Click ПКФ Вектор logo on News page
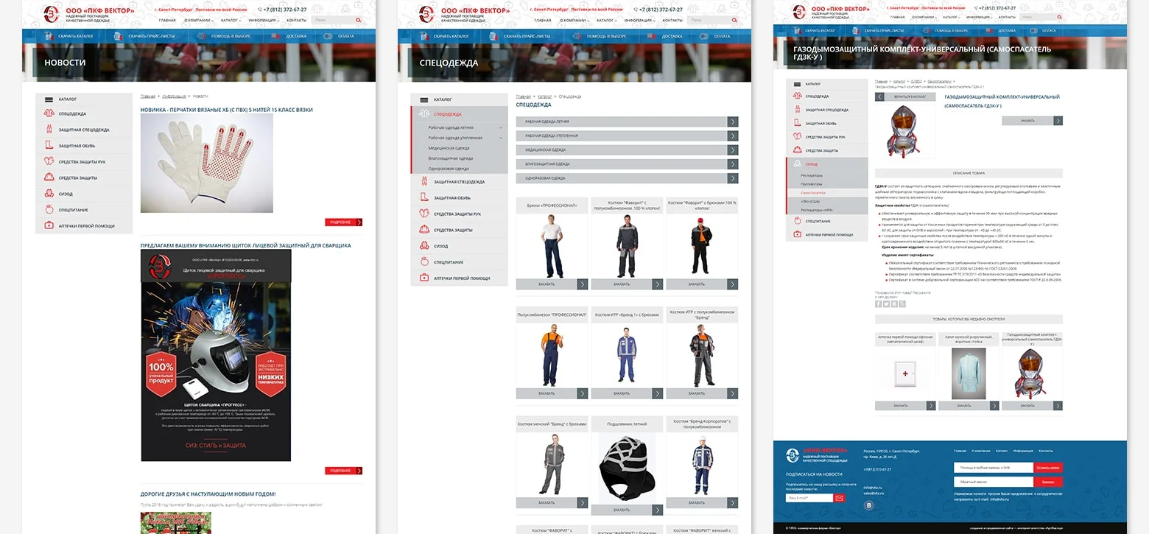 [x=52, y=13]
